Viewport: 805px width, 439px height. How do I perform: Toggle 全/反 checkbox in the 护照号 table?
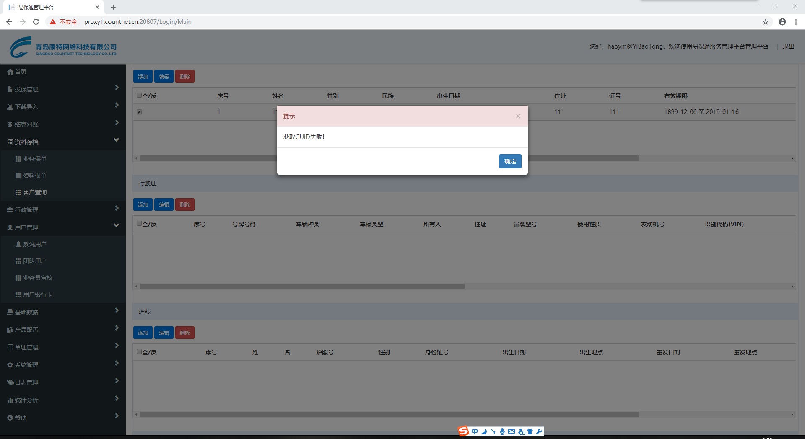tap(139, 351)
